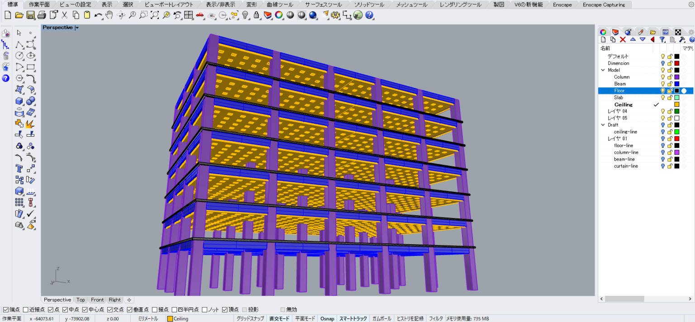This screenshot has height=322, width=695.
Task: Open the サーフェスツール toolbar tab
Action: click(323, 5)
